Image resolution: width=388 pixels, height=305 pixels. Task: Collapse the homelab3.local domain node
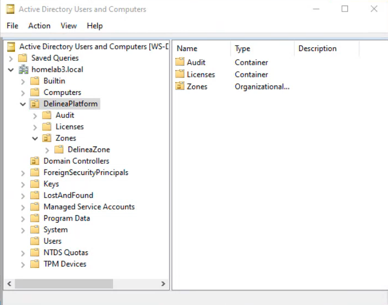tap(11, 70)
